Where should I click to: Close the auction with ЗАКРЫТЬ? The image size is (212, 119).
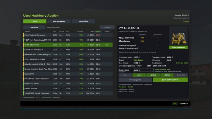click(x=184, y=103)
